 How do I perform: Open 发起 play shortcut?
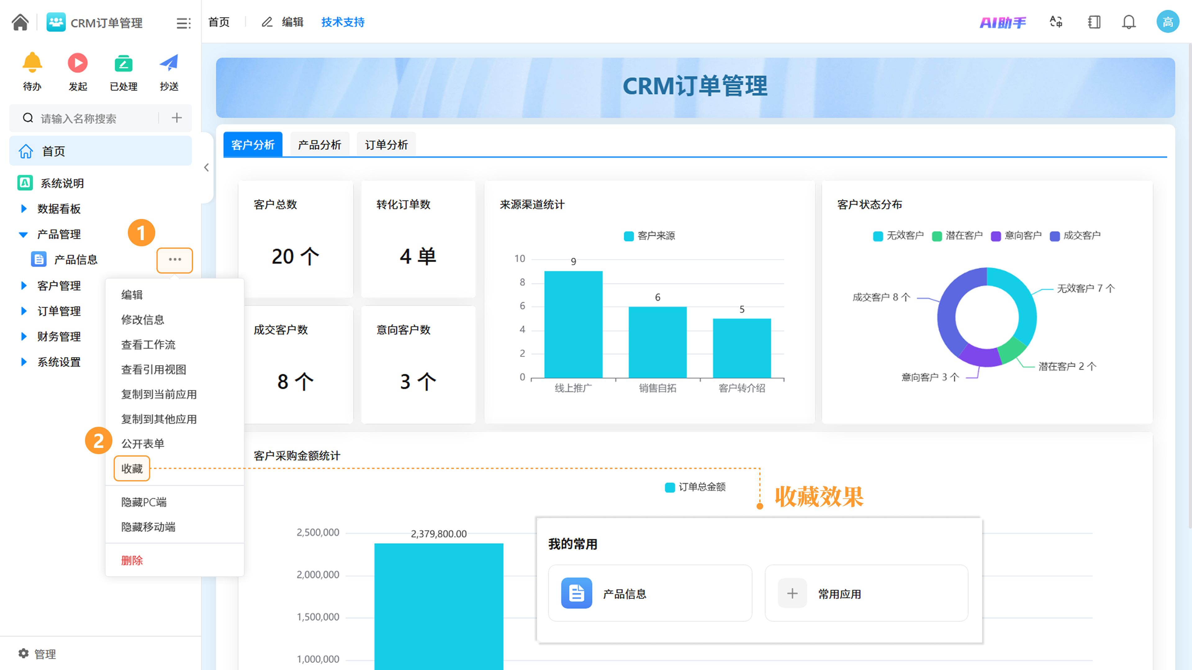(x=78, y=62)
